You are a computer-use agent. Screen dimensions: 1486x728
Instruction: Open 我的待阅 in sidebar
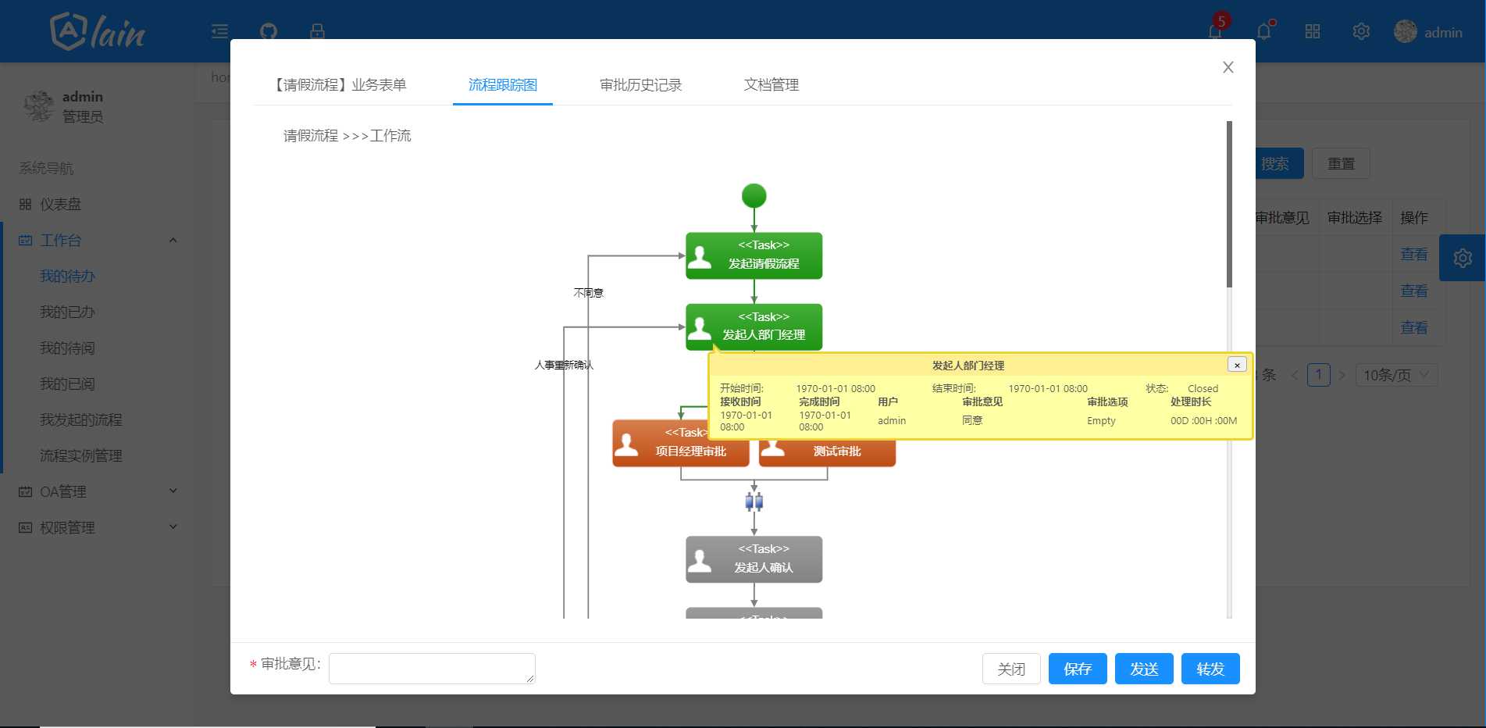click(x=68, y=348)
